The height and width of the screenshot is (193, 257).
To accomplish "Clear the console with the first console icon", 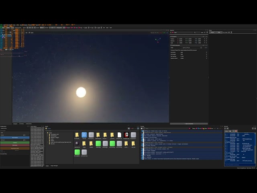I will [142, 129].
